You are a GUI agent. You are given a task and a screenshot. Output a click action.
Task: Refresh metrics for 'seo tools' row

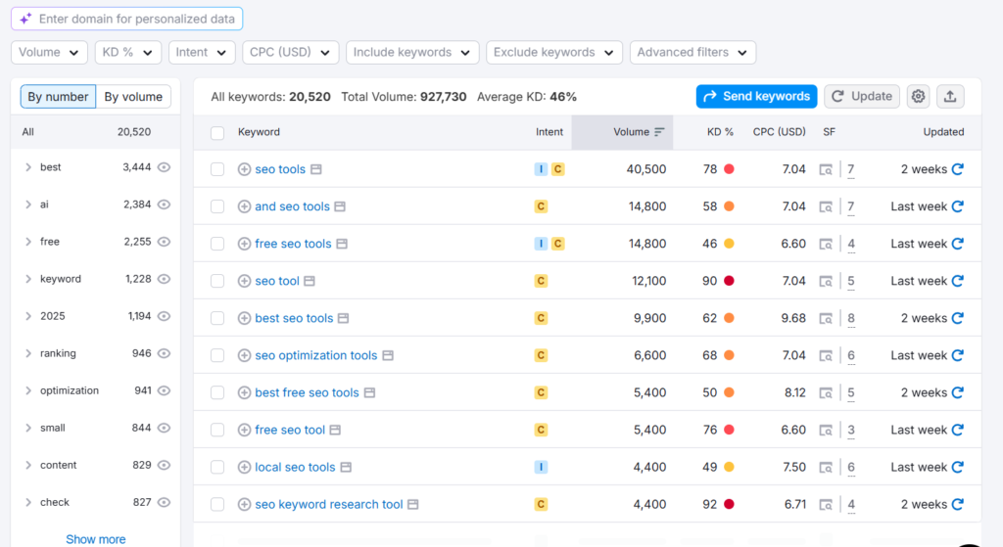(x=958, y=169)
